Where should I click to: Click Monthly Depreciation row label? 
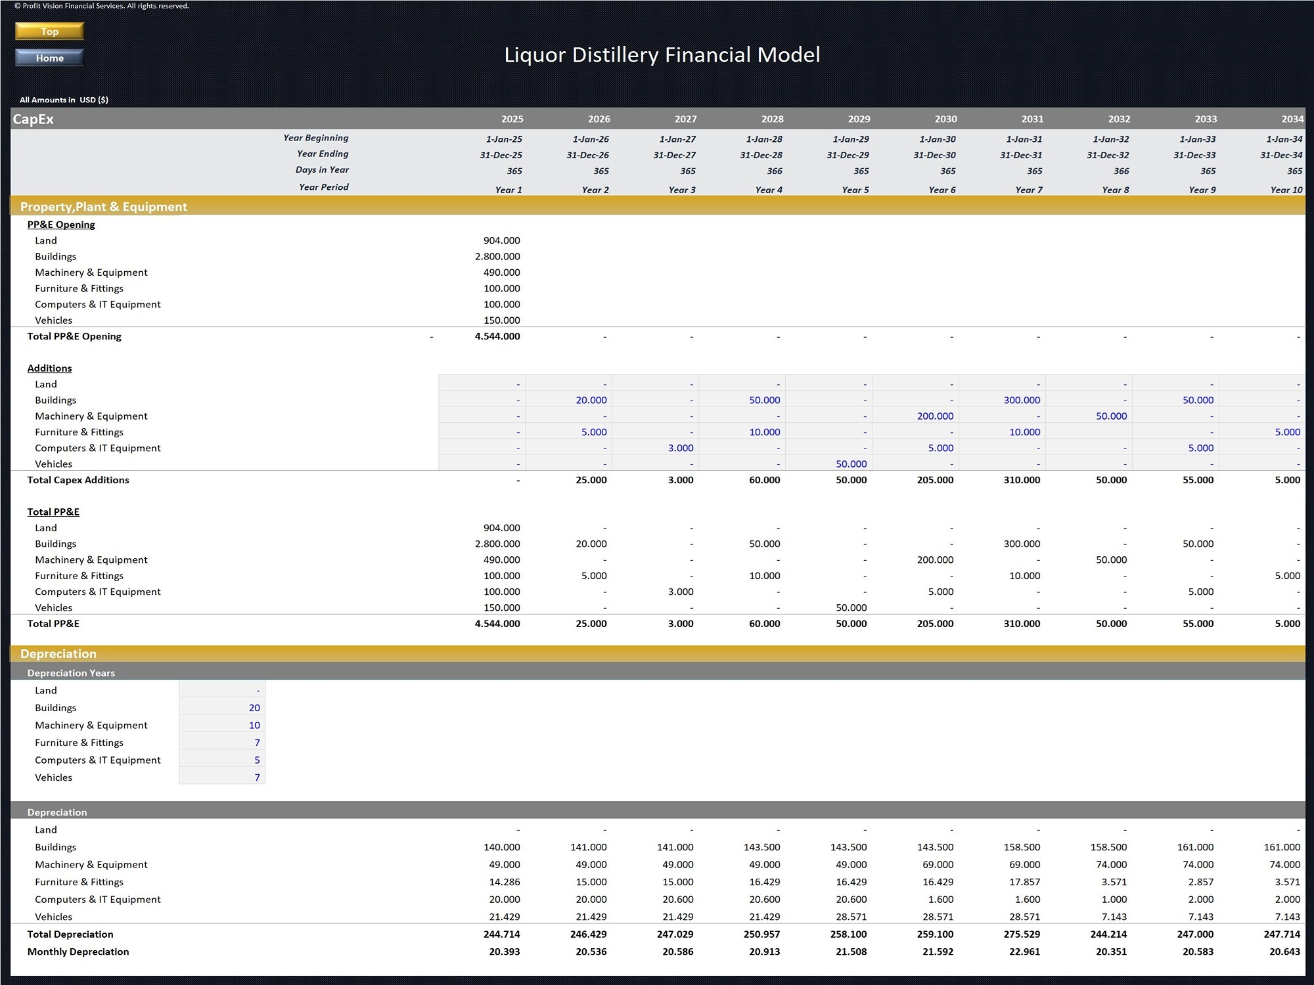(78, 952)
